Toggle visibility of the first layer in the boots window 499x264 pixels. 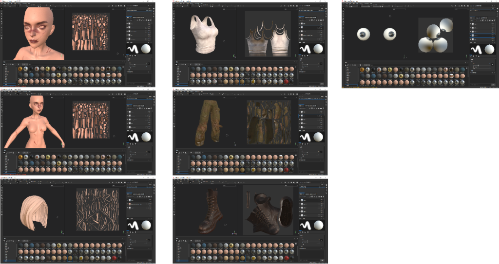point(300,199)
